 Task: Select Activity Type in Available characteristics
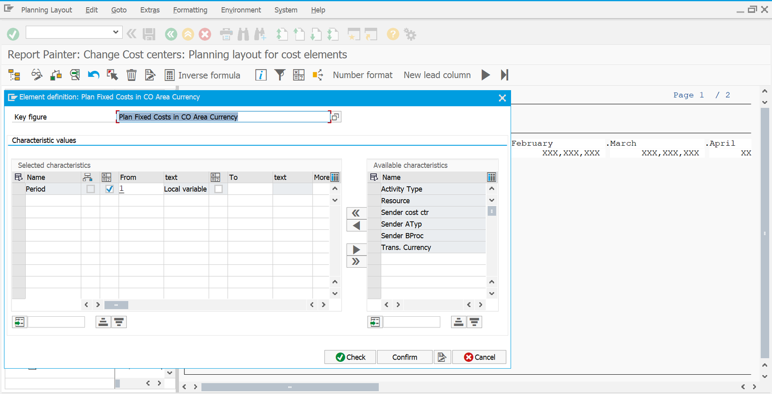pos(433,189)
